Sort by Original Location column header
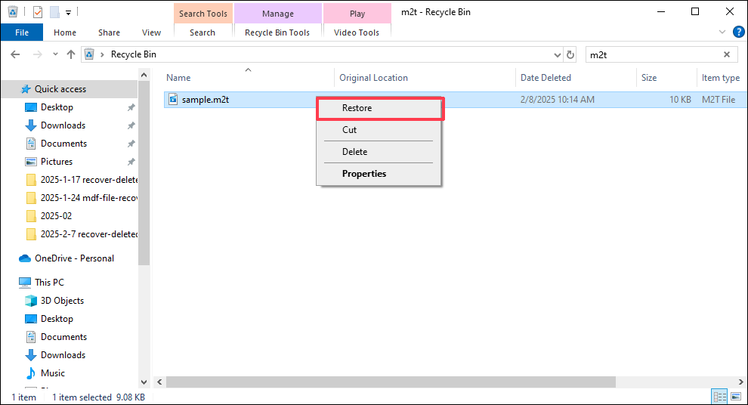This screenshot has height=405, width=748. pos(373,78)
